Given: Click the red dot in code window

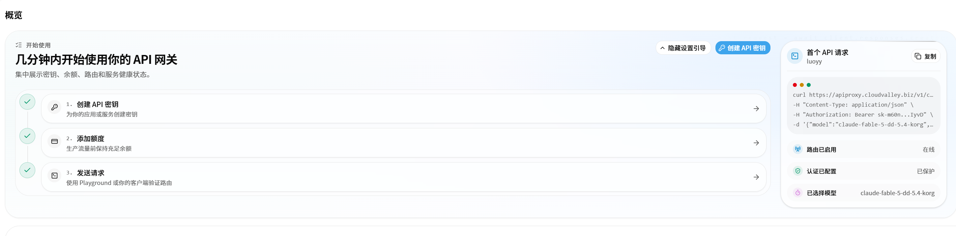Looking at the screenshot, I should click(x=795, y=85).
